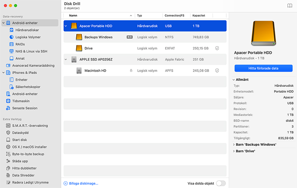Screen dimensions: 297x188
Task: Select the Backups Windows volume row
Action: click(x=145, y=37)
